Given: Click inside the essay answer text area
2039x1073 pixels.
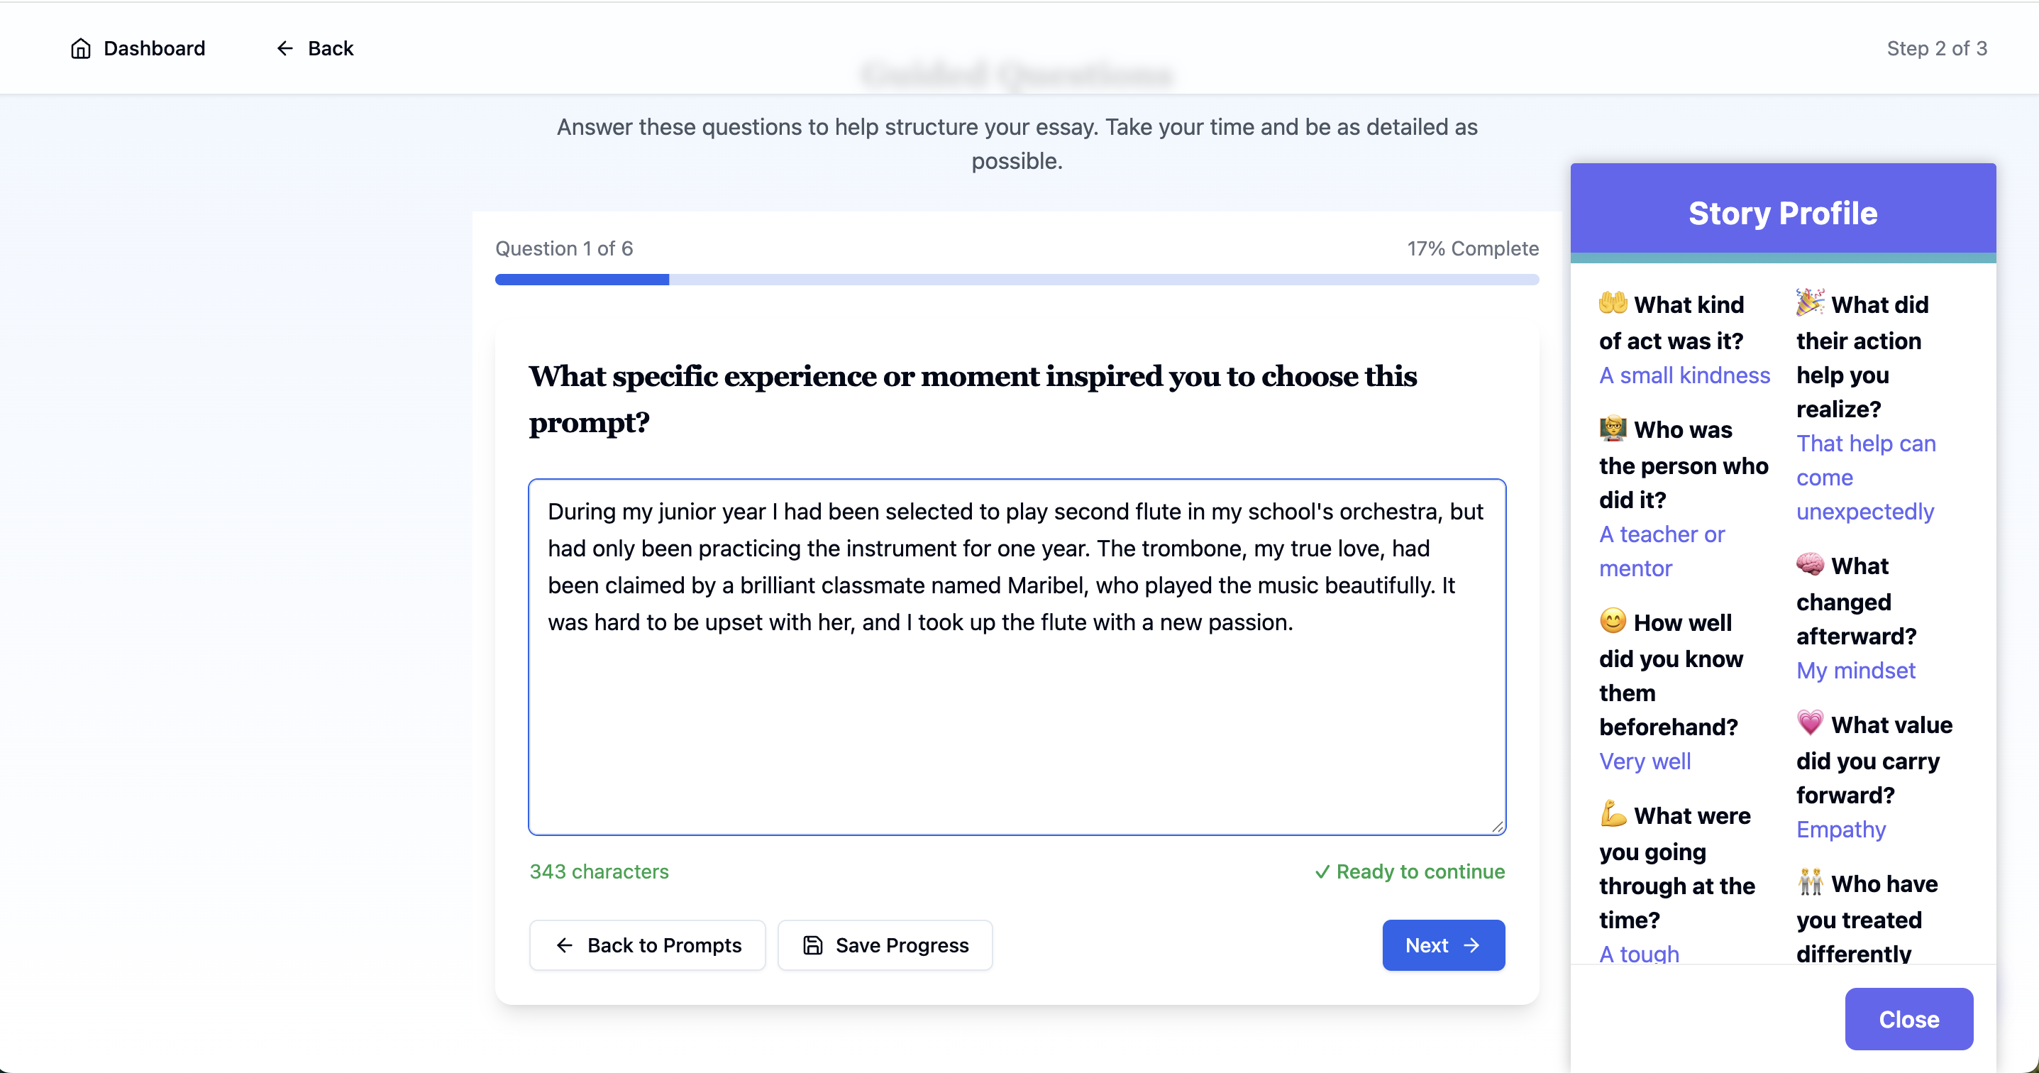Looking at the screenshot, I should pyautogui.click(x=1017, y=712).
